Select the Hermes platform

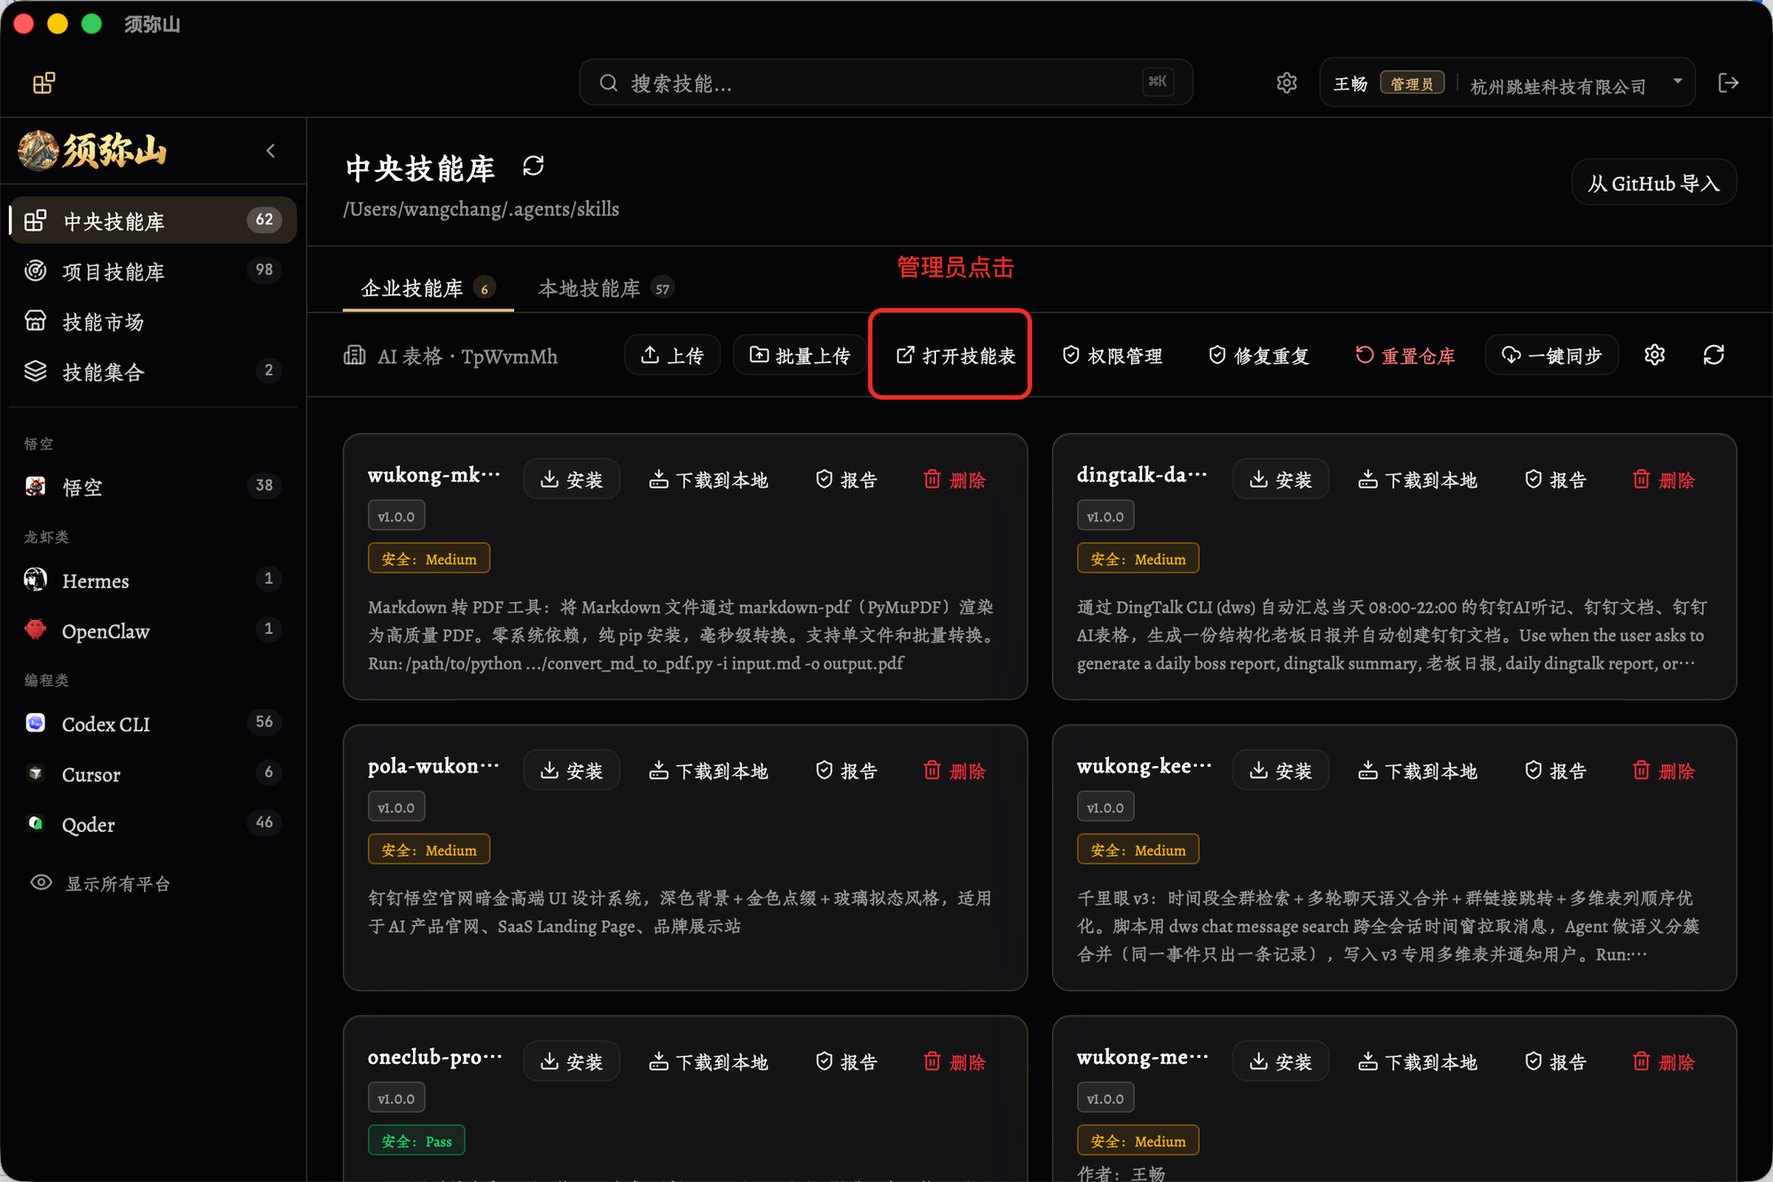coord(152,581)
